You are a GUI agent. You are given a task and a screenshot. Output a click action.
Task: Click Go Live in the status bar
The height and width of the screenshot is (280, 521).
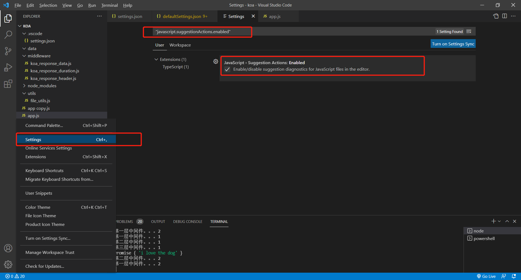(487, 276)
